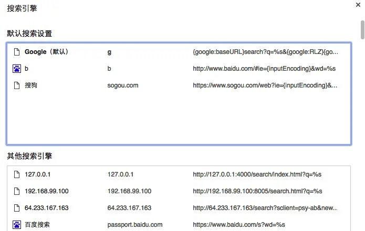Click the sogou.com keyword
Viewport: 365px width, 231px height.
coord(123,85)
